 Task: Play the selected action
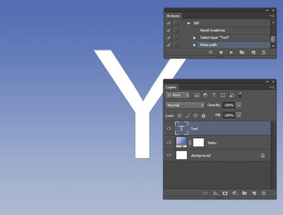231,53
